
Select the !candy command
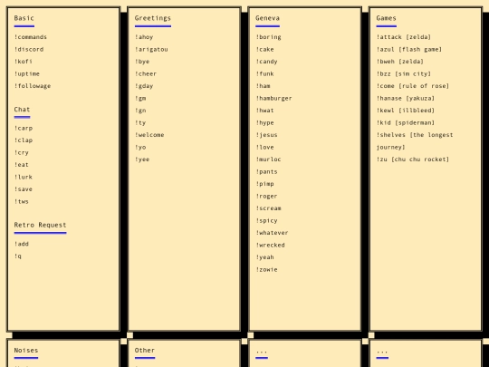click(266, 62)
